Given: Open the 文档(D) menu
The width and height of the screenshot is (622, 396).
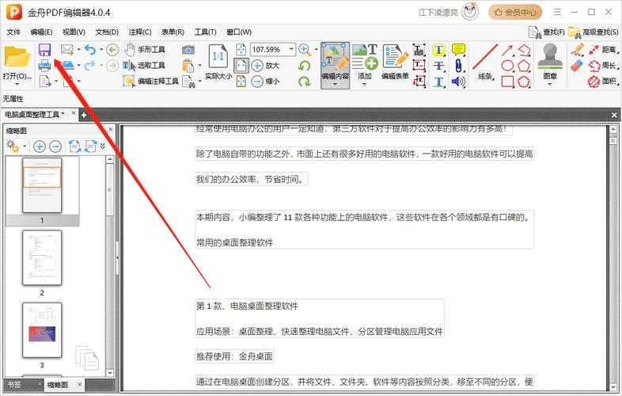Looking at the screenshot, I should [107, 32].
